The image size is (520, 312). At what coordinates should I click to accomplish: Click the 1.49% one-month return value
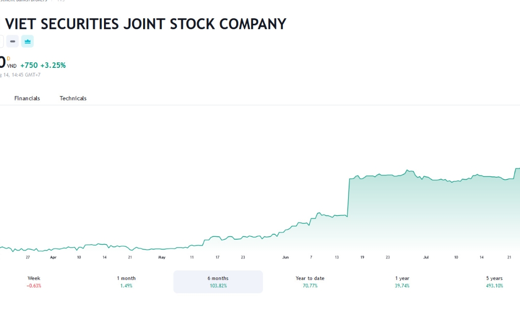click(126, 286)
